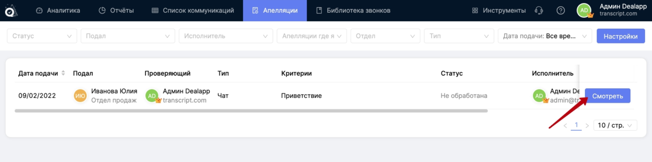Open the Исполнитель filter dropdown
Viewport: 652px width, 162px height.
click(x=226, y=36)
